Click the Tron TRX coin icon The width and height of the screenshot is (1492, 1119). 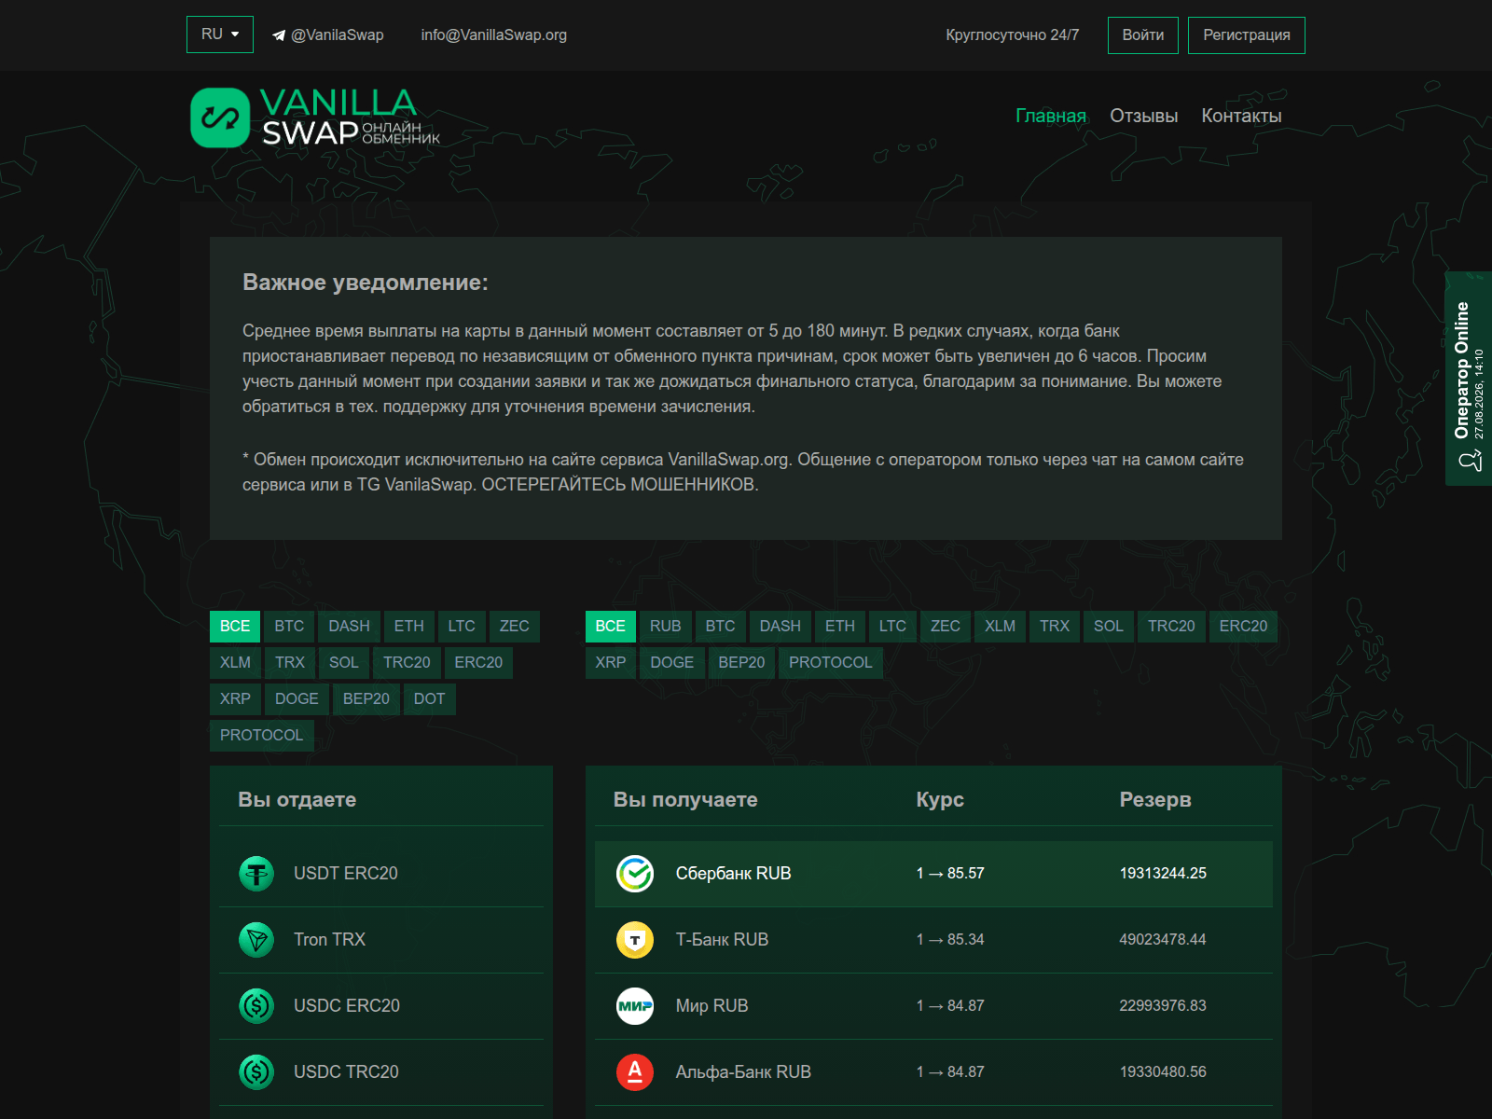(x=256, y=940)
